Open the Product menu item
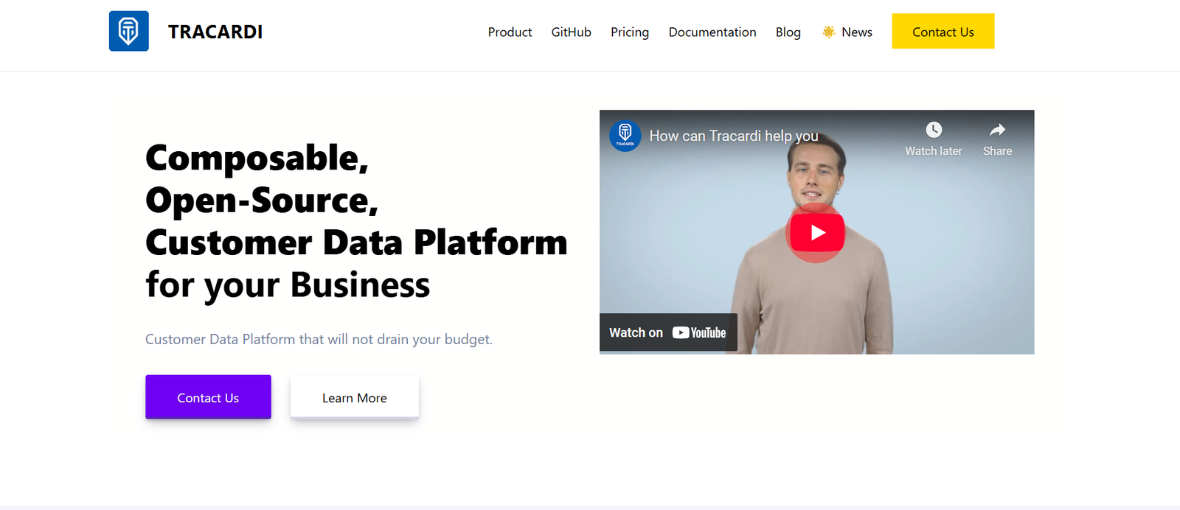 click(510, 32)
